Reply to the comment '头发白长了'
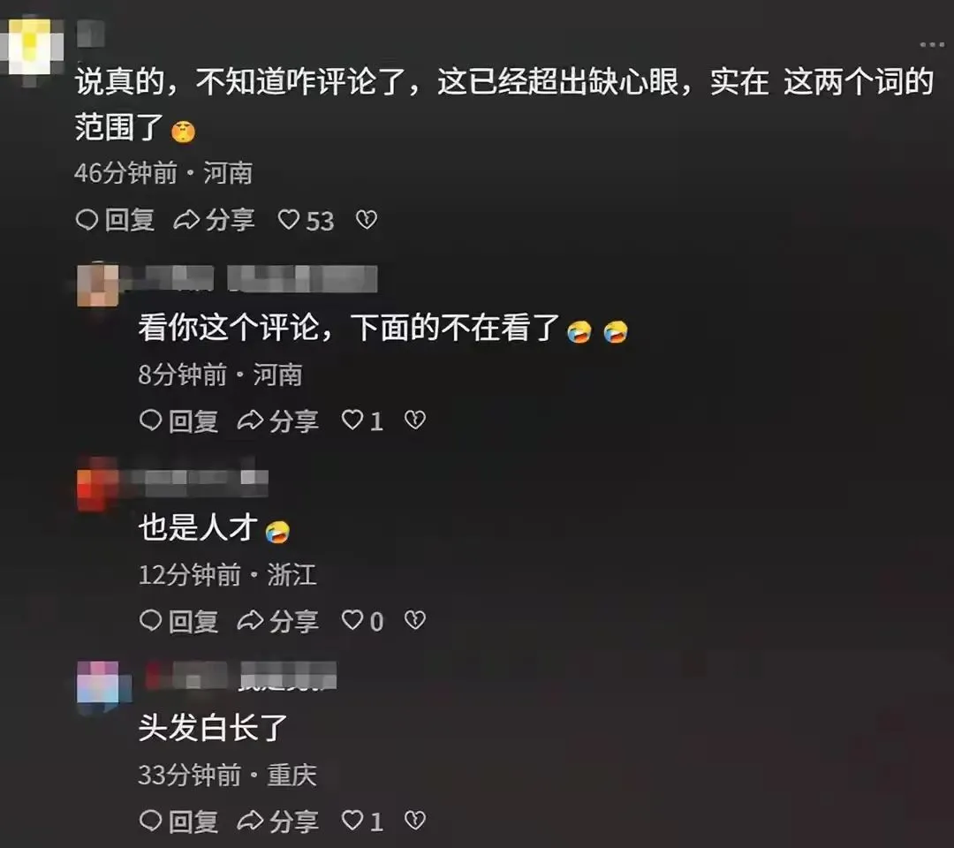The width and height of the screenshot is (954, 848). point(178,821)
